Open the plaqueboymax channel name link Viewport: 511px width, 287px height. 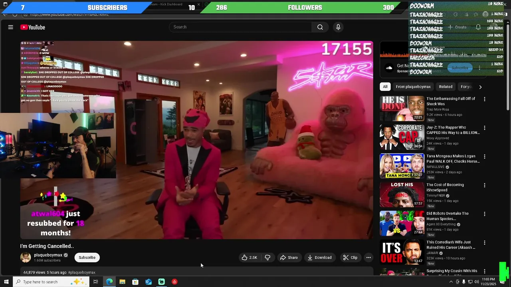(x=48, y=255)
